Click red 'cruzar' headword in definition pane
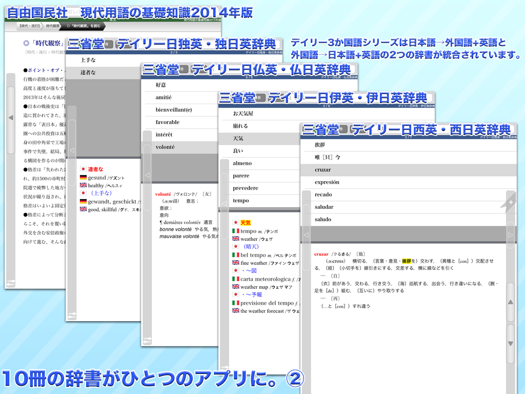525x394 pixels. pyautogui.click(x=321, y=254)
